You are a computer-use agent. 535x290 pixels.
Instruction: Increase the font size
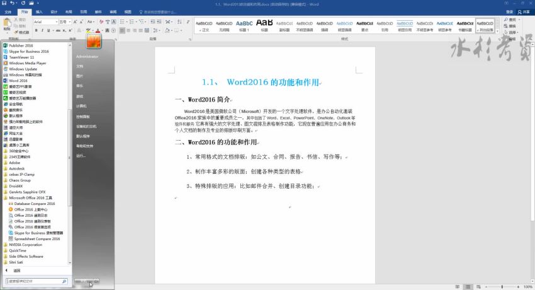click(75, 22)
